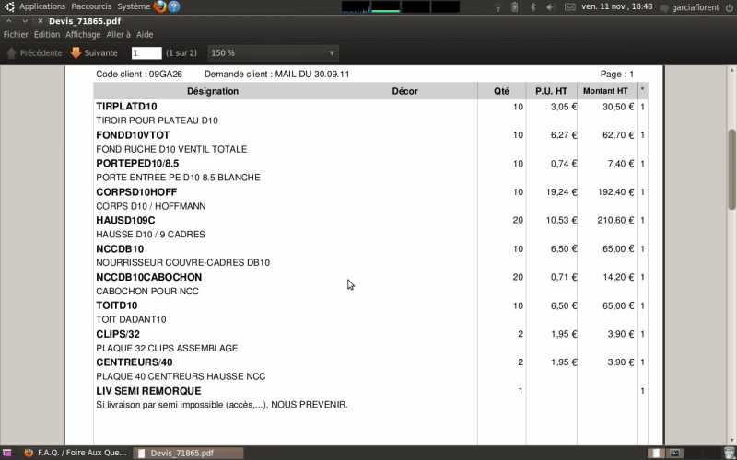Open the Applications menu
Screen dimensions: 737x460
(41, 6)
